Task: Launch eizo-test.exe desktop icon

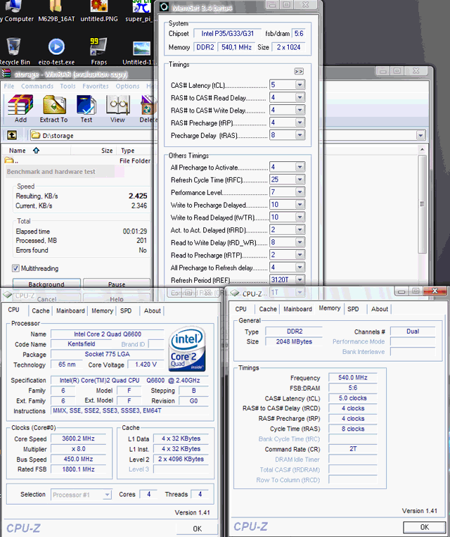Action: tap(56, 51)
